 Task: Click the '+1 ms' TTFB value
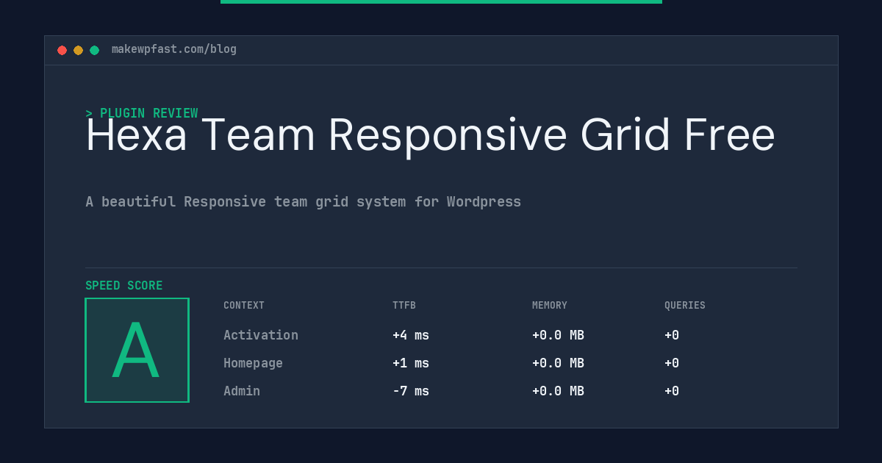(411, 363)
